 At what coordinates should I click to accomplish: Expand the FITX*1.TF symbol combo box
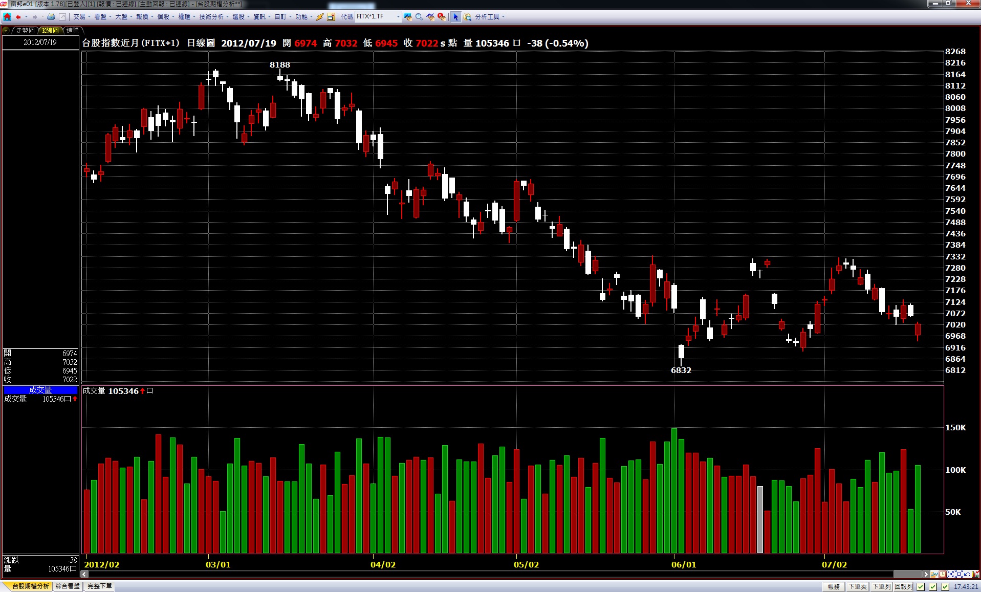(x=398, y=17)
